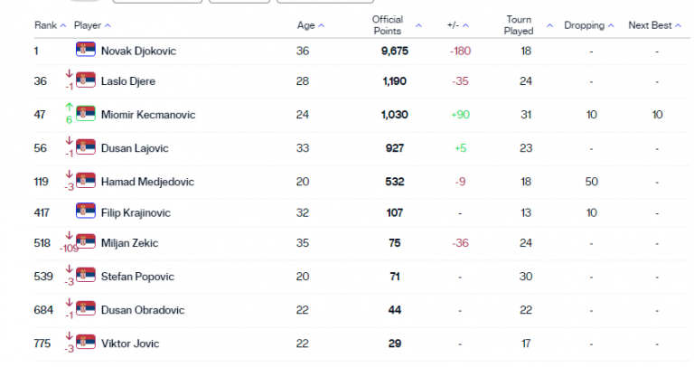Click flag icon next to Stefan Popovic
Screen dimensions: 694x367
(x=86, y=277)
